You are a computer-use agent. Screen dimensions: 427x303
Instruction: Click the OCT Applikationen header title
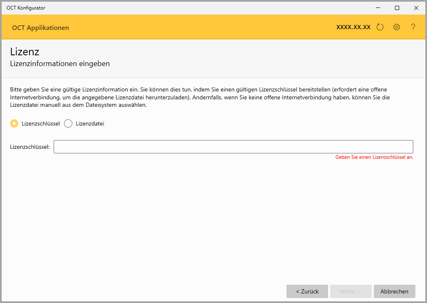40,28
